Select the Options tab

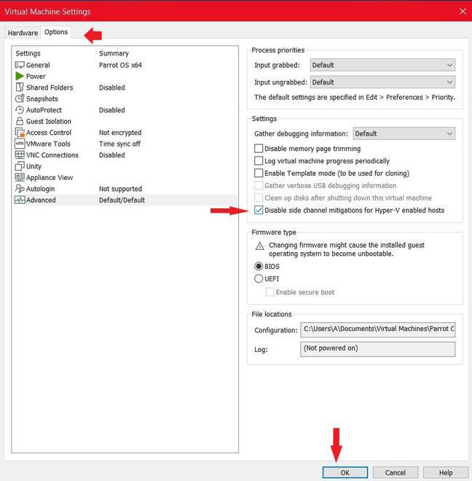56,32
